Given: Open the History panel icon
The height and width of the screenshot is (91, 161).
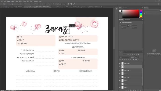Looking at the screenshot, I should click(116, 9).
